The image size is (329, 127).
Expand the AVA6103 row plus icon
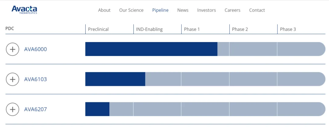(12, 79)
